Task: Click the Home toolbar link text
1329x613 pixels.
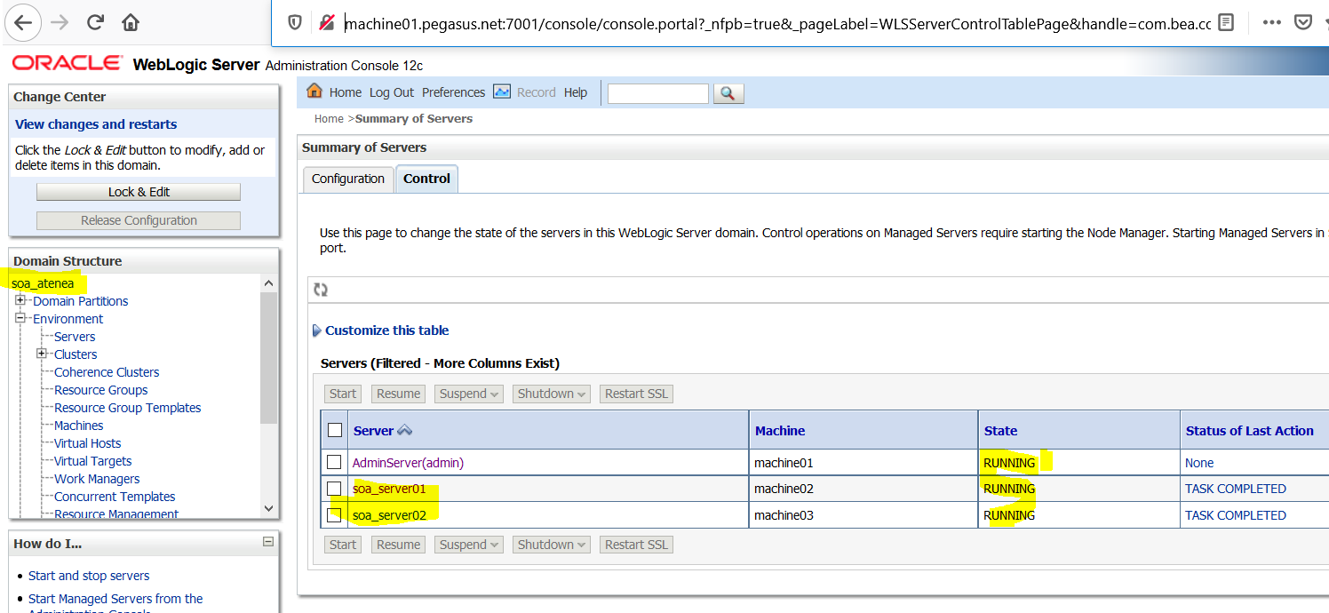Action: (x=346, y=92)
